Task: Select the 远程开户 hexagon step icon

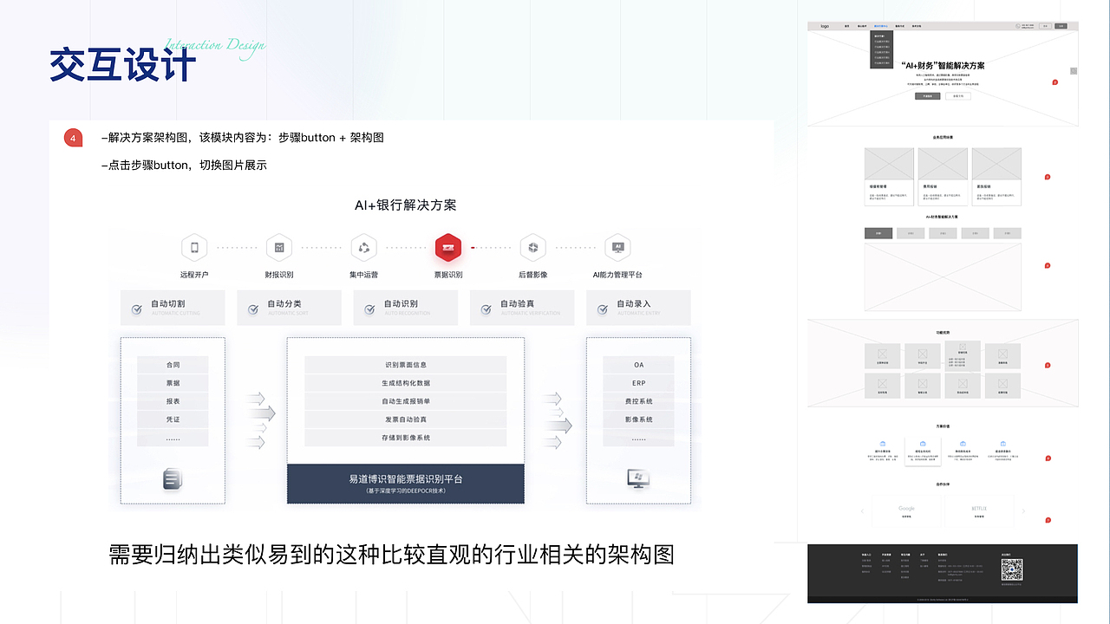Action: [x=194, y=247]
